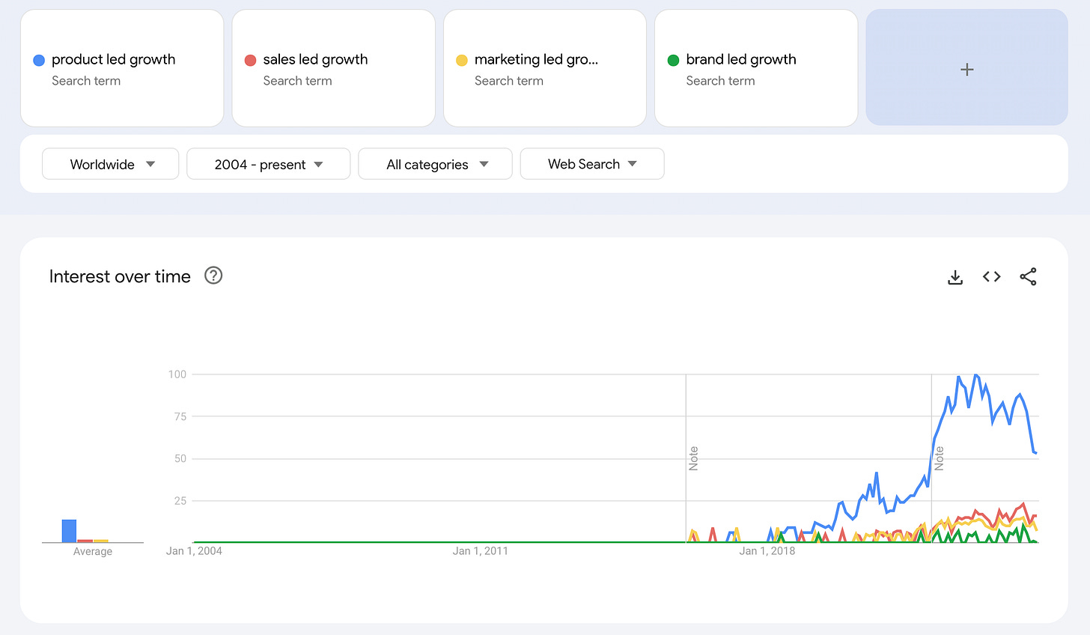Expand the 2004 - present time range
This screenshot has width=1090, height=635.
(x=268, y=164)
